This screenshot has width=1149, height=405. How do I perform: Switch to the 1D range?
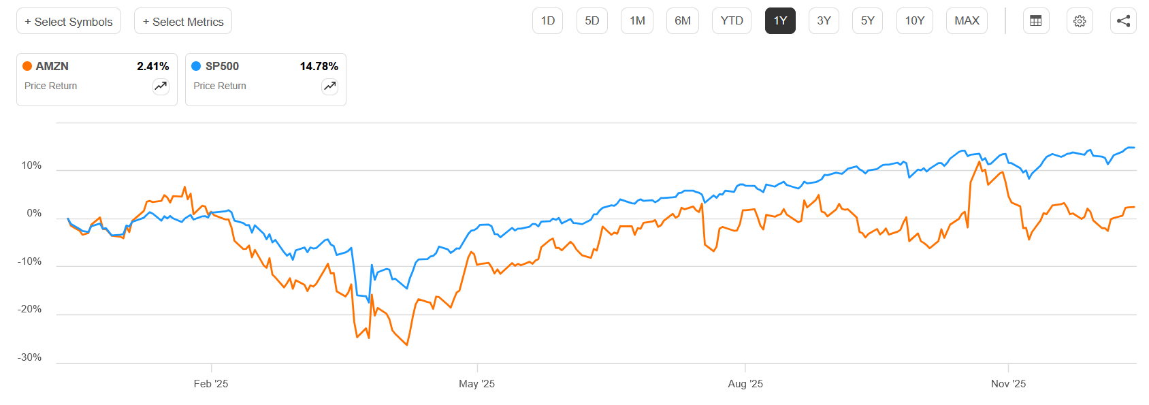547,20
